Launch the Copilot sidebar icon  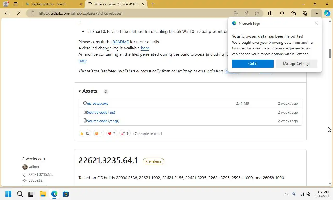click(327, 13)
